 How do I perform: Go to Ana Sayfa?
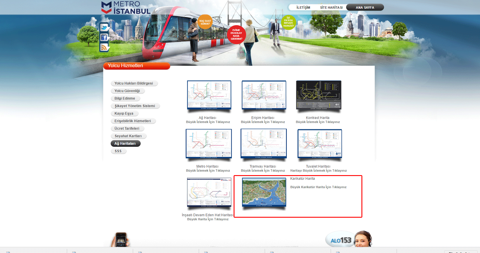tap(365, 8)
